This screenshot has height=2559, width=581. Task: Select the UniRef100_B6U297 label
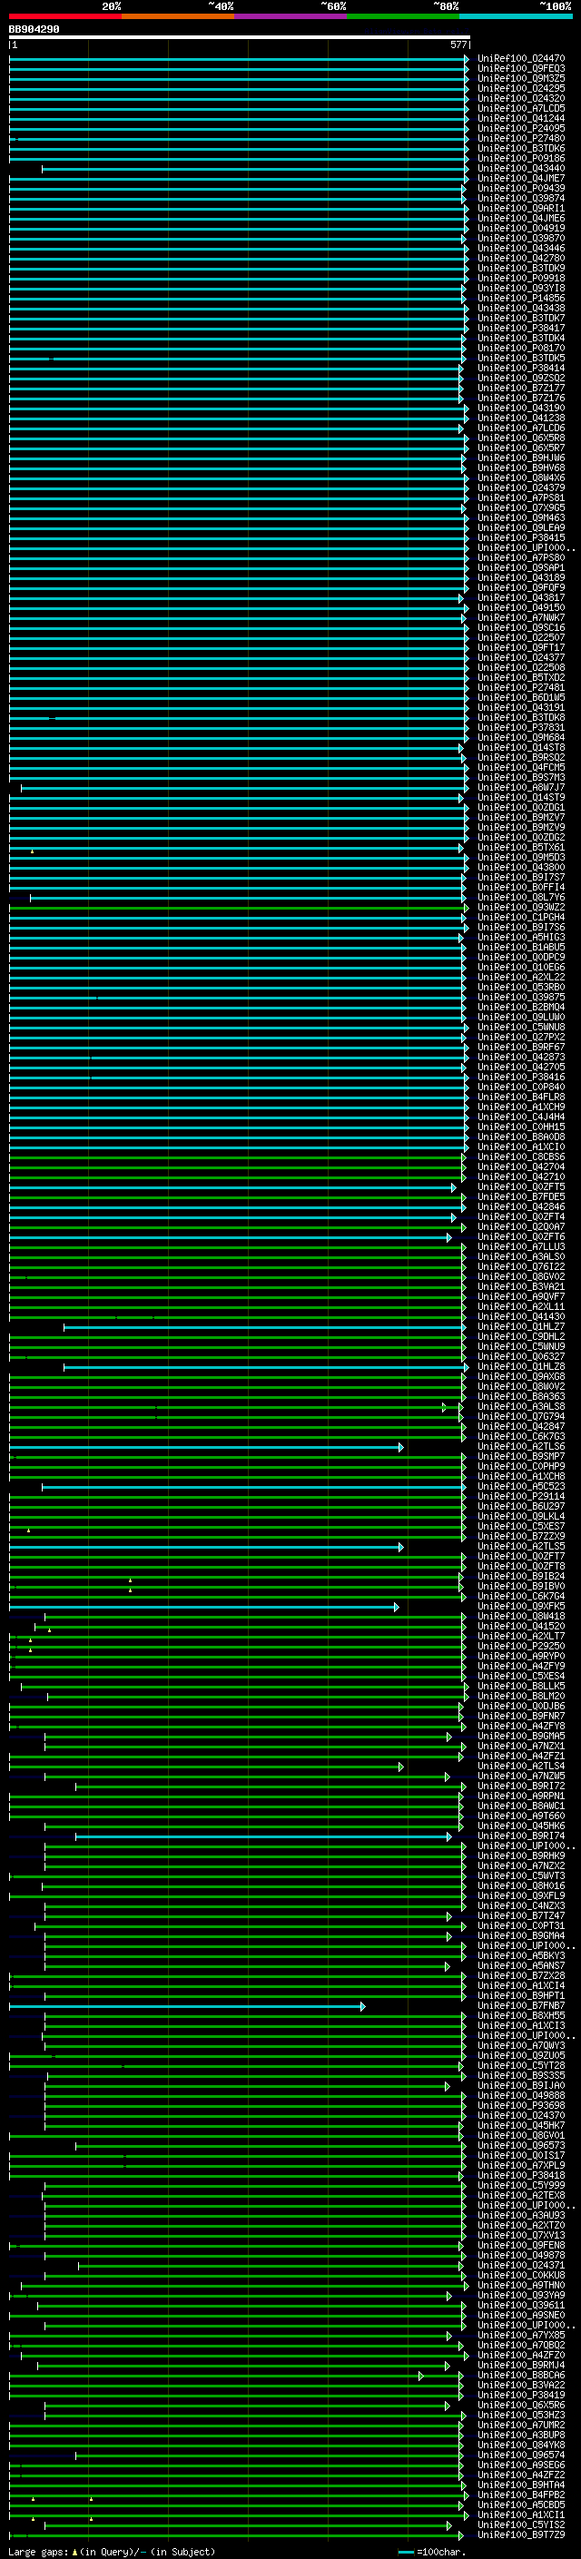[x=521, y=1507]
